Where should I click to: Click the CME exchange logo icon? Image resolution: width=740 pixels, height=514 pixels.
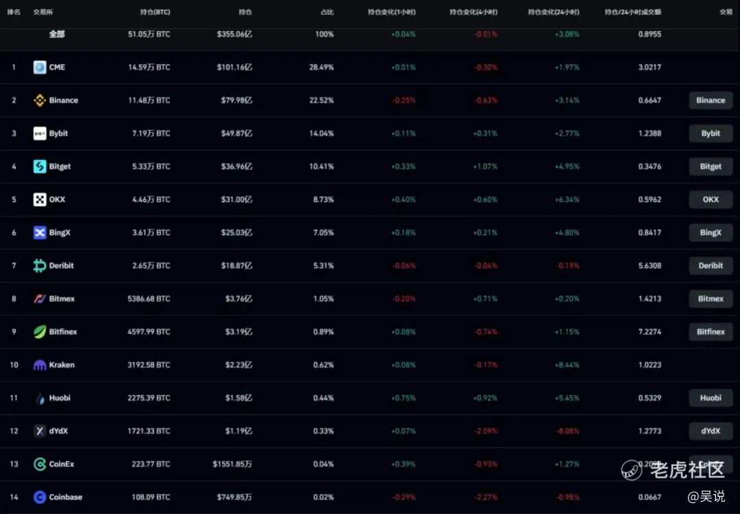pyautogui.click(x=40, y=67)
